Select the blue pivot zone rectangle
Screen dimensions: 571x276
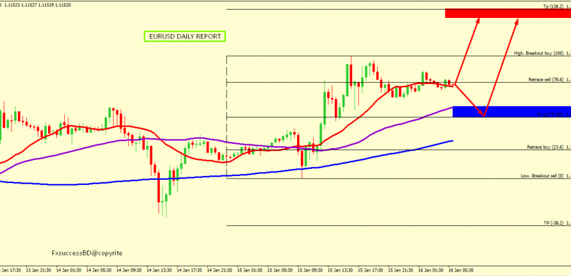(x=511, y=112)
